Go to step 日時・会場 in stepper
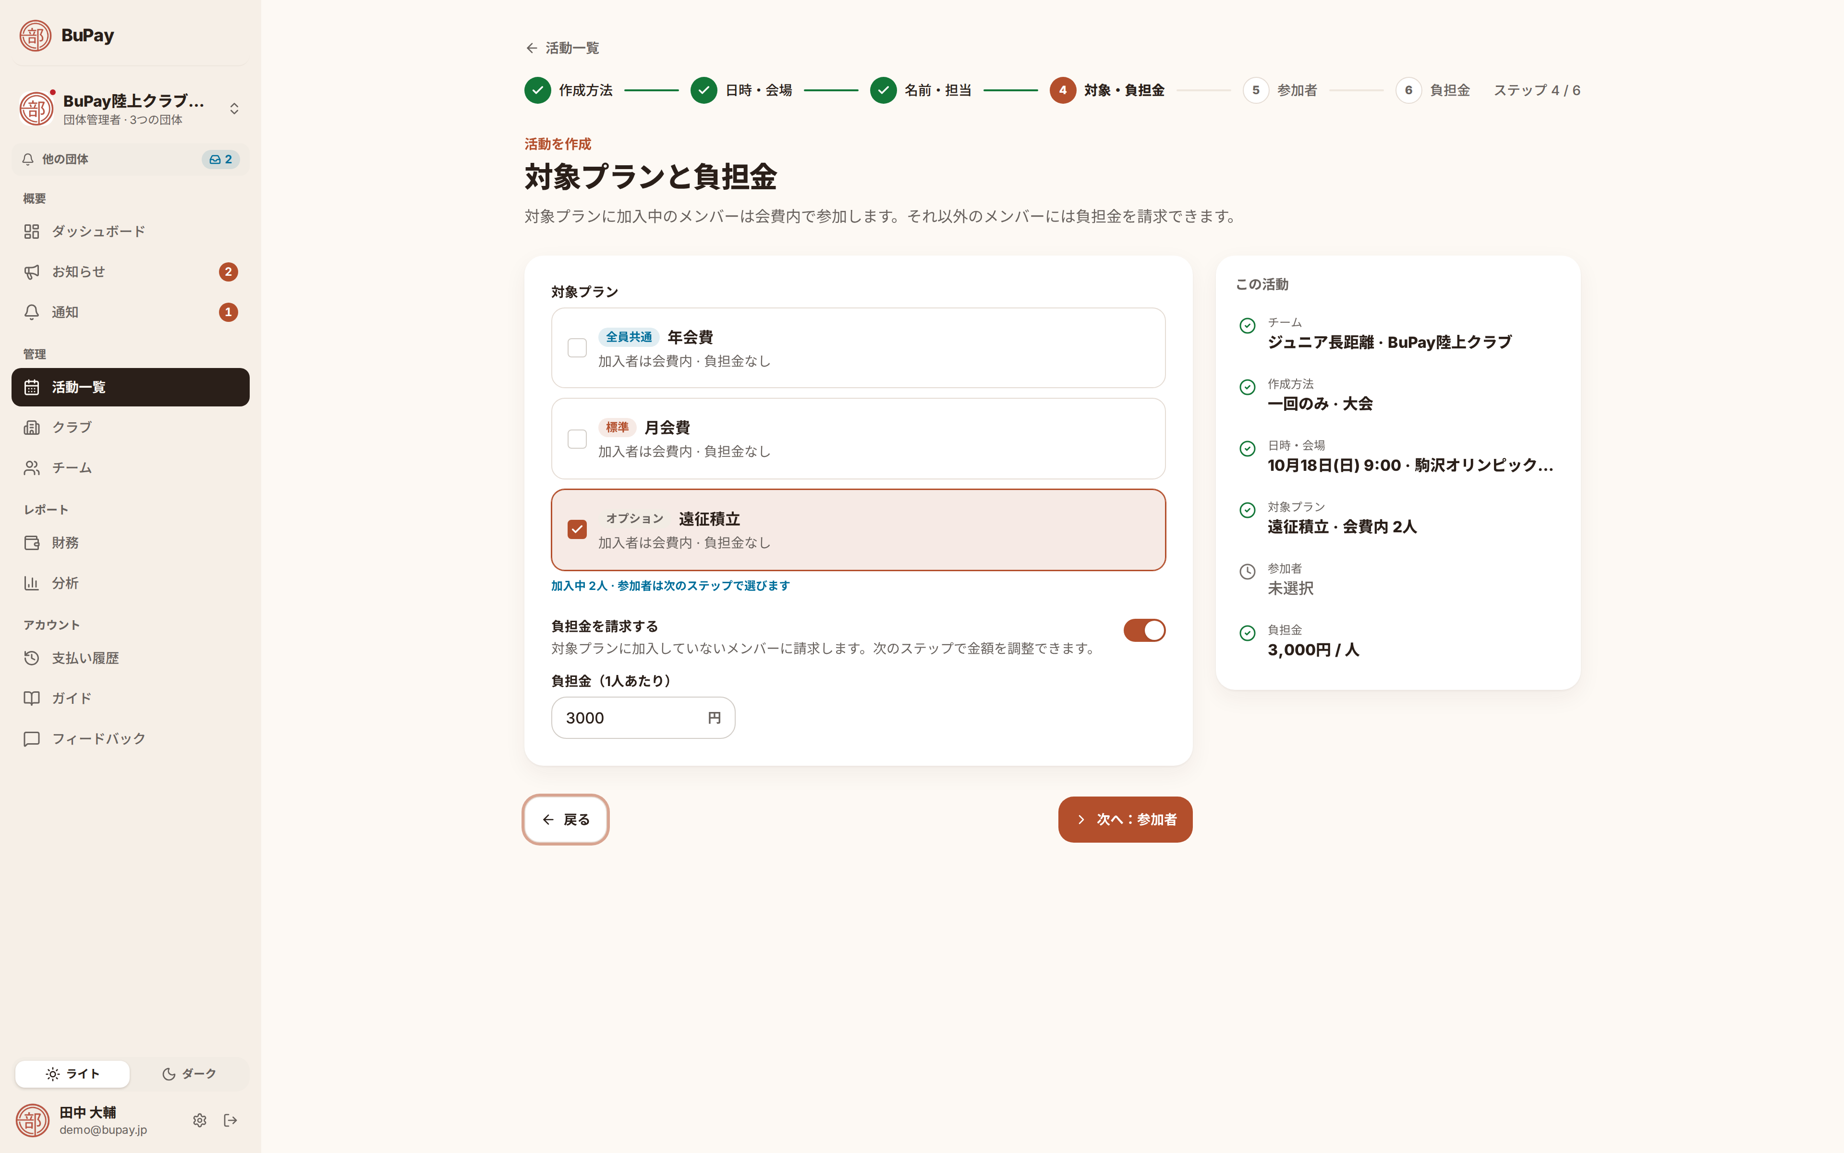 [741, 90]
